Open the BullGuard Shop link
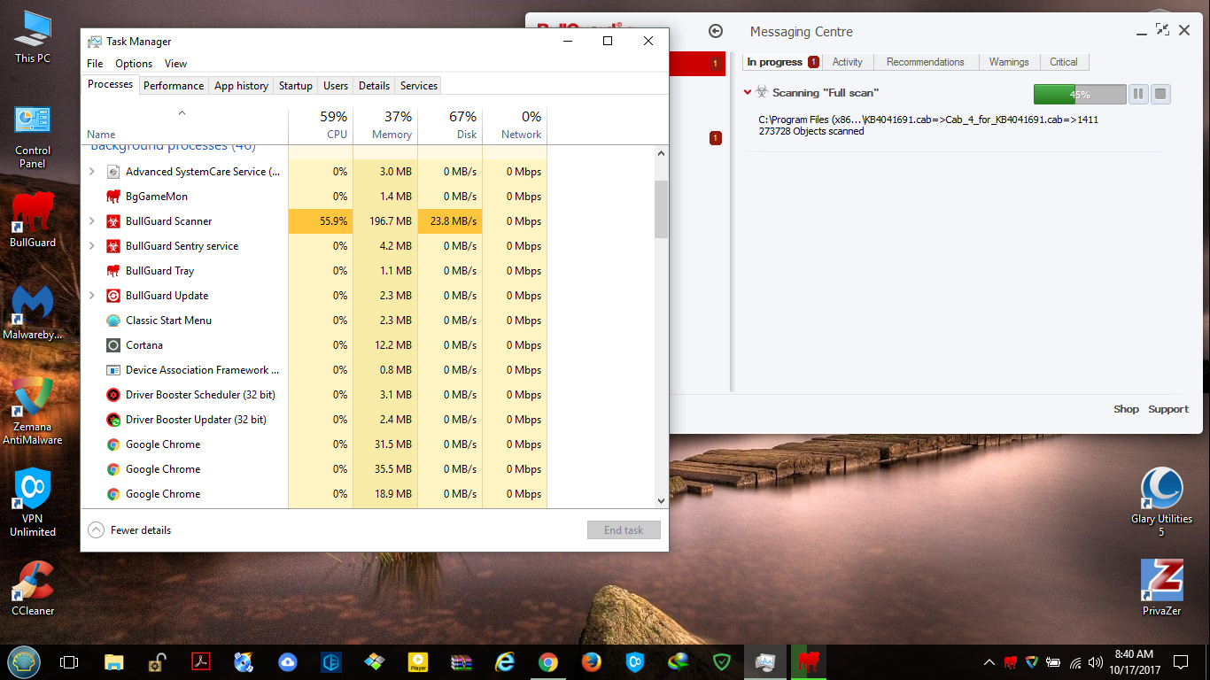The width and height of the screenshot is (1210, 680). click(x=1126, y=409)
